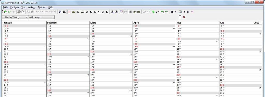The width and height of the screenshot is (265, 97).
Task: Zoom out with the magnifier minus icon
Action: coord(116,12)
